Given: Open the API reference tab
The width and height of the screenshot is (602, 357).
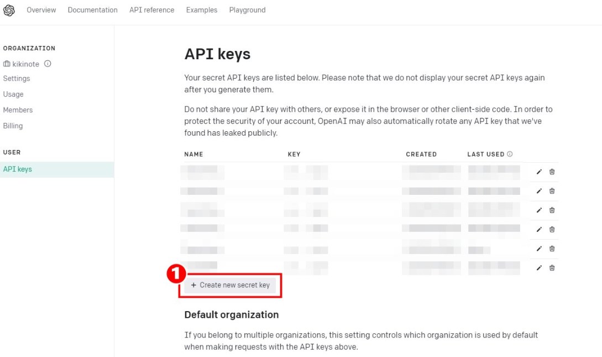Looking at the screenshot, I should pyautogui.click(x=151, y=10).
